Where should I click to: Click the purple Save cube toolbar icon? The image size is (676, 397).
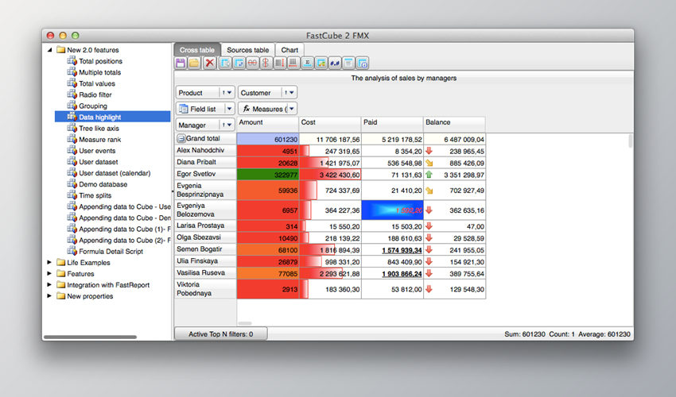click(181, 64)
